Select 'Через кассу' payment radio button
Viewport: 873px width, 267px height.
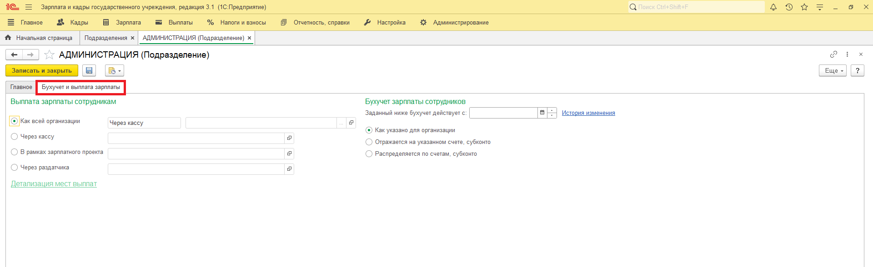tap(15, 137)
